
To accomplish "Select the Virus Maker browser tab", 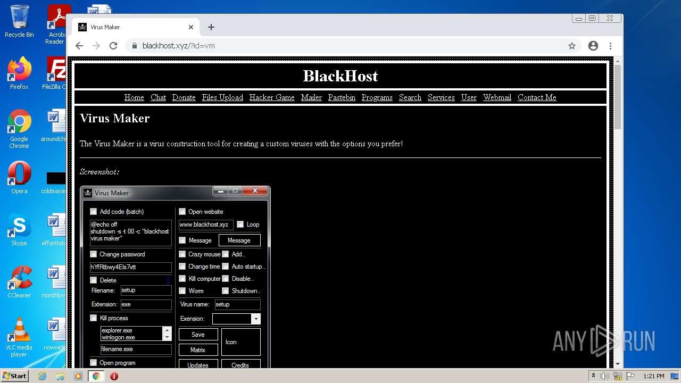I will 135,27.
